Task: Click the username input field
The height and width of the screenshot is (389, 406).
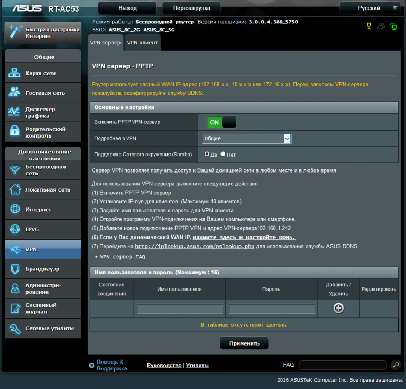Action: [x=180, y=309]
